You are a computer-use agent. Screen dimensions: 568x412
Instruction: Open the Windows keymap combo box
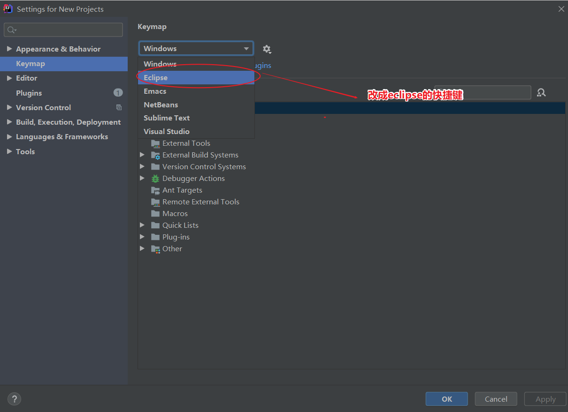click(x=196, y=49)
